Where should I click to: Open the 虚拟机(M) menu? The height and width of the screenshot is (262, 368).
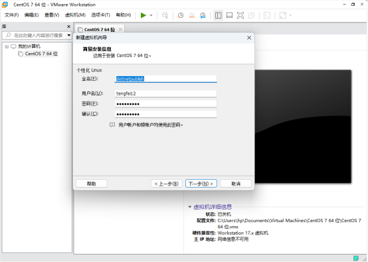click(75, 15)
